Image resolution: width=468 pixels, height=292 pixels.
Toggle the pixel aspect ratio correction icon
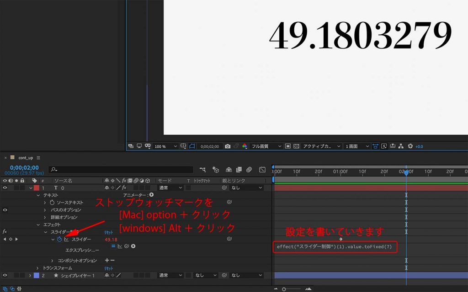(375, 146)
